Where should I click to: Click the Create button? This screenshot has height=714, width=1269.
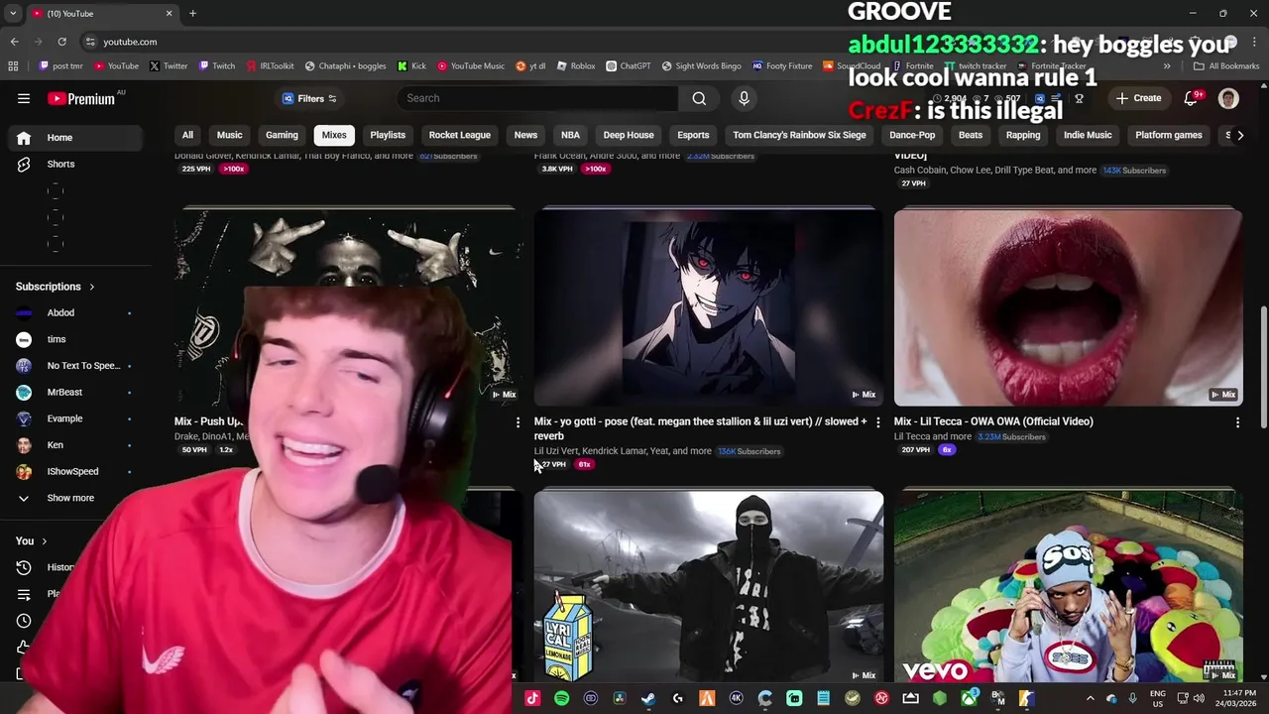[1138, 98]
